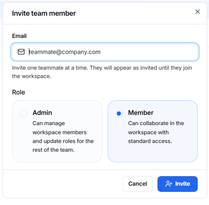Select the Member radio button

[x=119, y=113]
